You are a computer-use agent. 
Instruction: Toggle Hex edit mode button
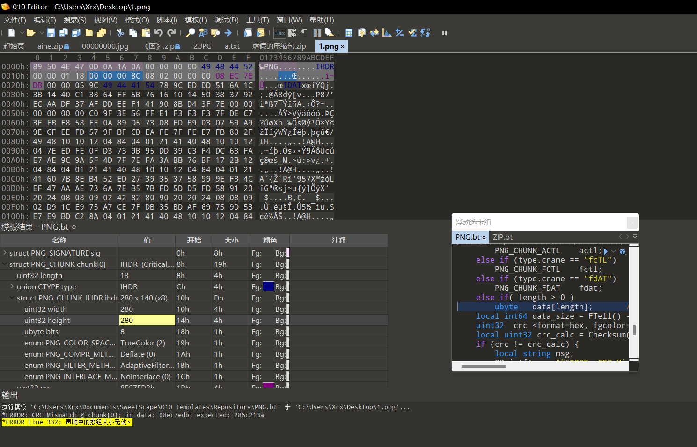click(280, 33)
